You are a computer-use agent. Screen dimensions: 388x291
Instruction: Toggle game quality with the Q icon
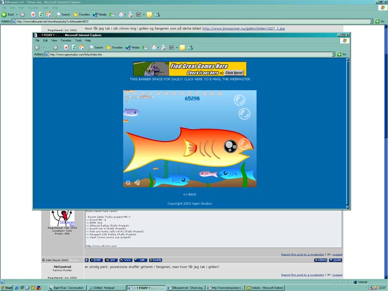click(128, 183)
